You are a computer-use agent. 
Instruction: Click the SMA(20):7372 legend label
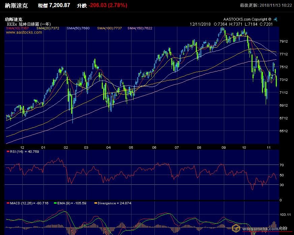48,29
